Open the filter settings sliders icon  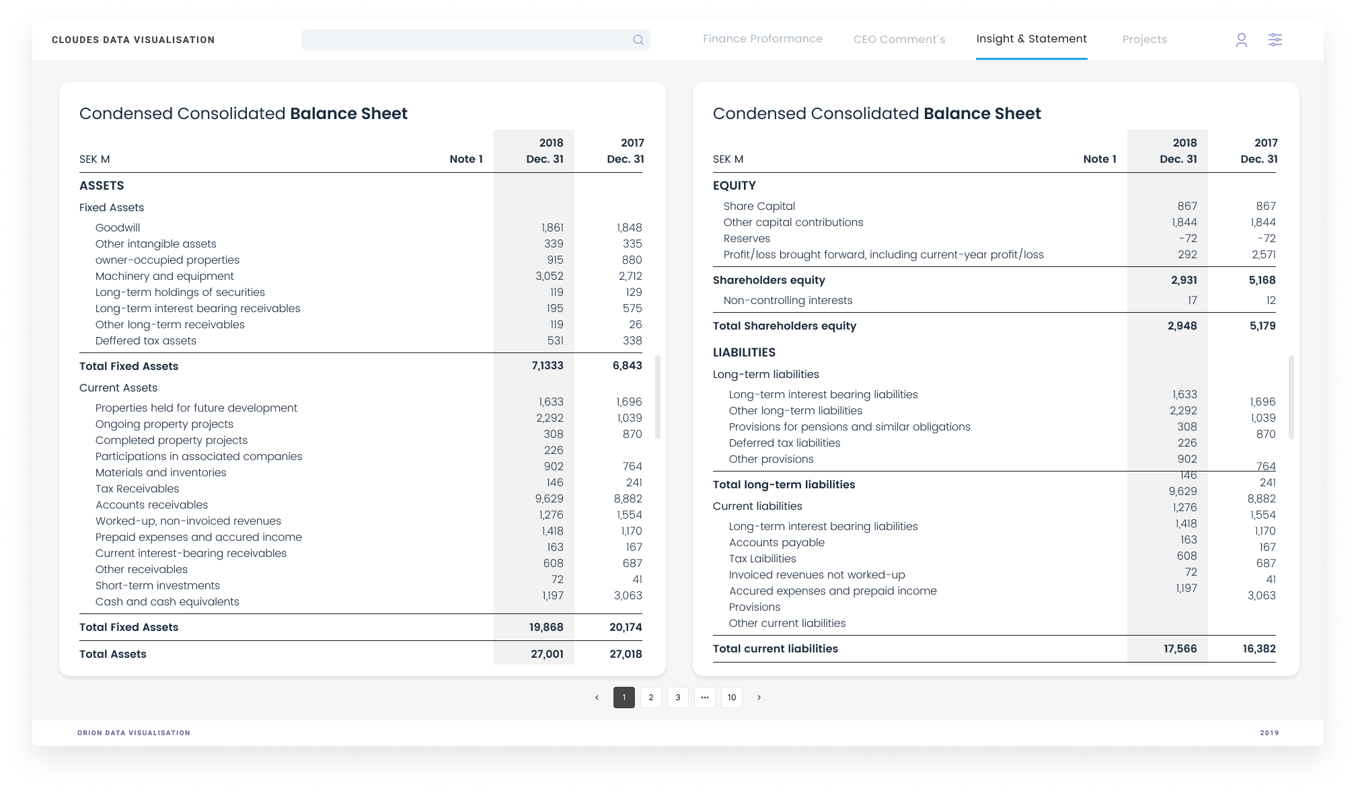coord(1275,40)
